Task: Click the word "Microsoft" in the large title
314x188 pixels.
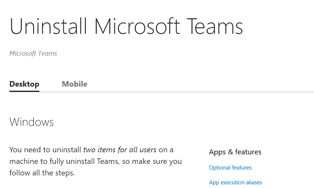Action: (x=137, y=26)
